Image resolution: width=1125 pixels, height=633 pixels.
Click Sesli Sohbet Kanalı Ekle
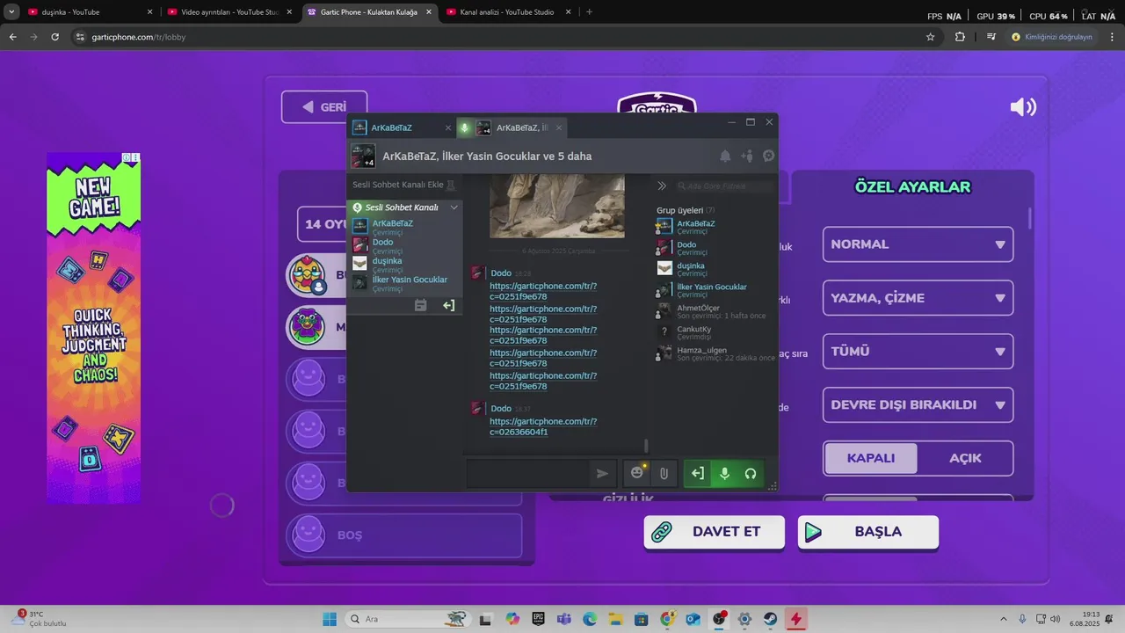pos(404,185)
